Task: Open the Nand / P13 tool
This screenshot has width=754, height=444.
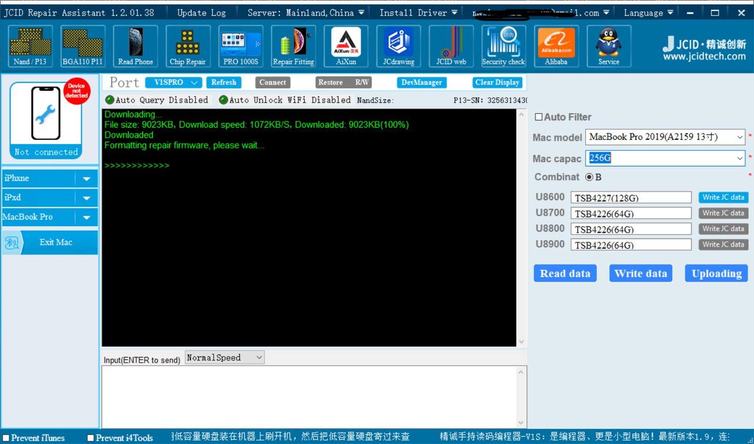Action: click(x=30, y=46)
